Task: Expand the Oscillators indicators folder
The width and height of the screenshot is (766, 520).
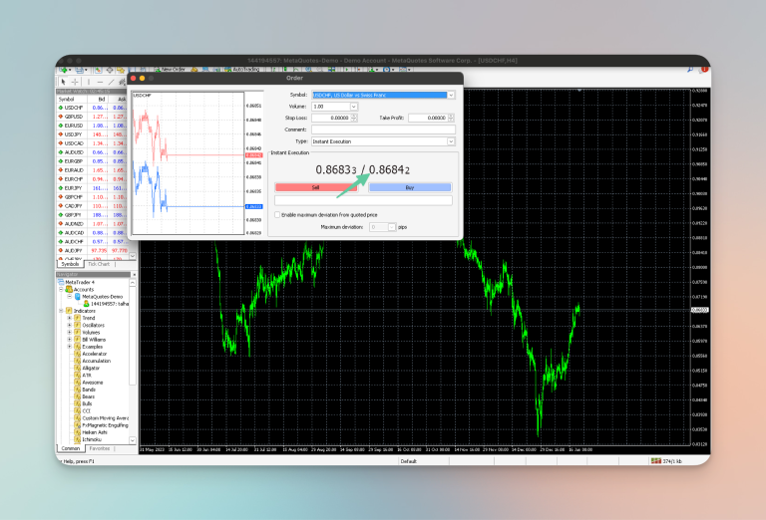Action: pyautogui.click(x=70, y=326)
